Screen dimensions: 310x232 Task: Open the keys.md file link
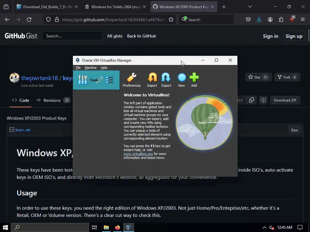pyautogui.click(x=23, y=130)
